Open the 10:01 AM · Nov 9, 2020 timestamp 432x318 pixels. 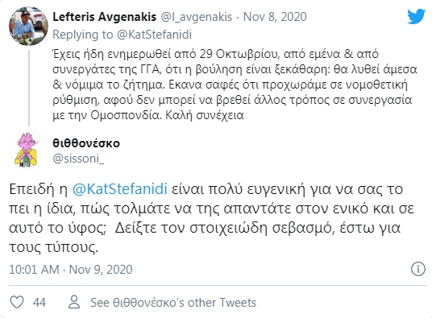(x=71, y=270)
